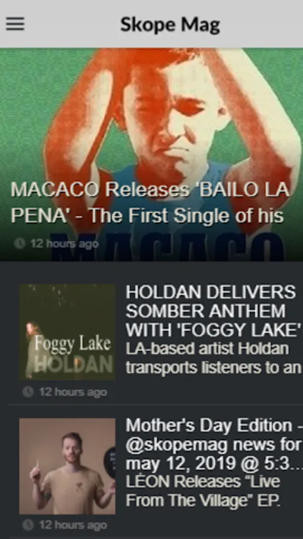Open the hamburger navigation menu
Viewport: 303px width, 539px height.
(x=15, y=24)
